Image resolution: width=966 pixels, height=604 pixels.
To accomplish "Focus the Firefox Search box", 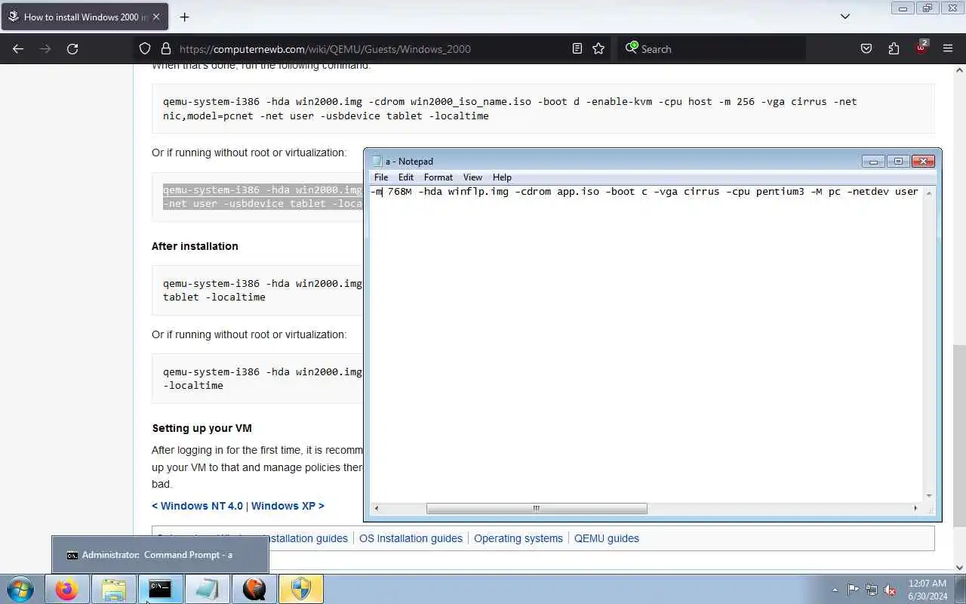I will (x=712, y=48).
